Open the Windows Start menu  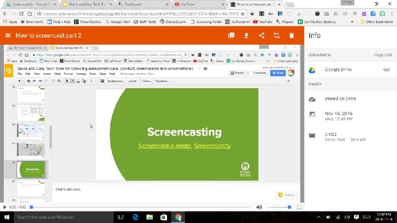tap(7, 217)
